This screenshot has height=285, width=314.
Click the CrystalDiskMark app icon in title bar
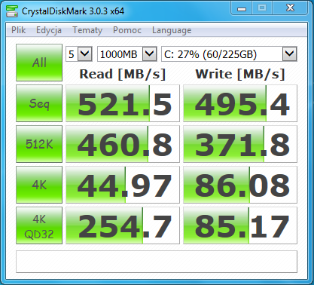point(12,11)
